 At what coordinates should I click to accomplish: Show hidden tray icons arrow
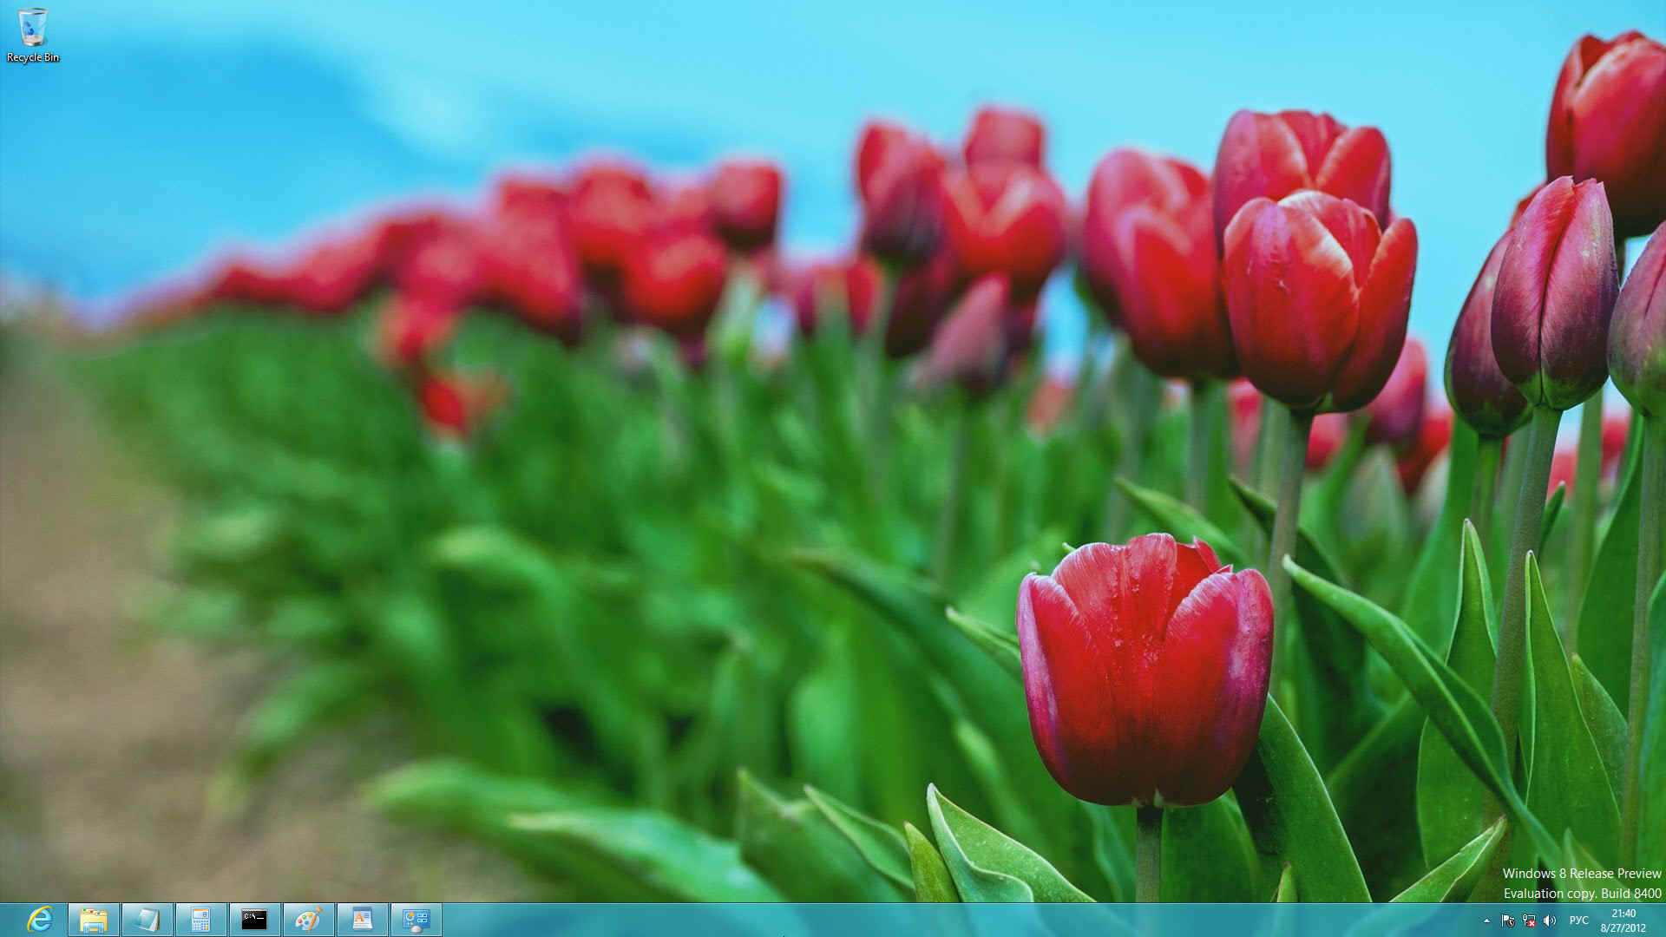(x=1486, y=921)
